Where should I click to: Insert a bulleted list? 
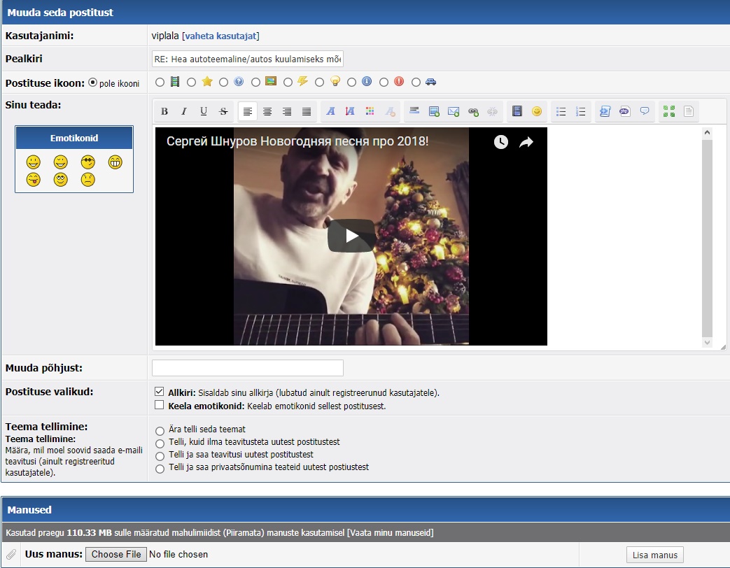561,111
